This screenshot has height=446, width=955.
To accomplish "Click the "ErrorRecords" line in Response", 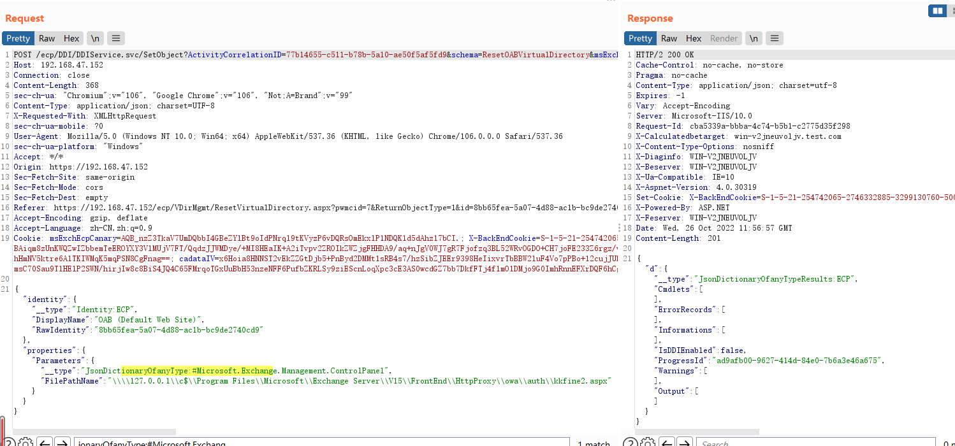I will tap(690, 310).
